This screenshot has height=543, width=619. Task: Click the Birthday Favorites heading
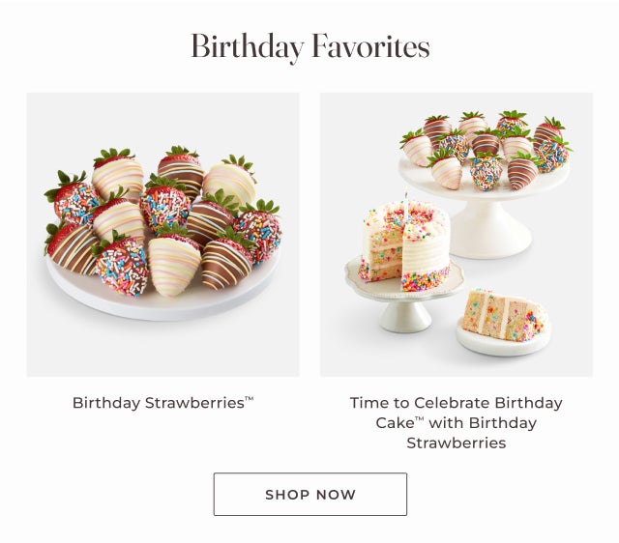coord(310,47)
